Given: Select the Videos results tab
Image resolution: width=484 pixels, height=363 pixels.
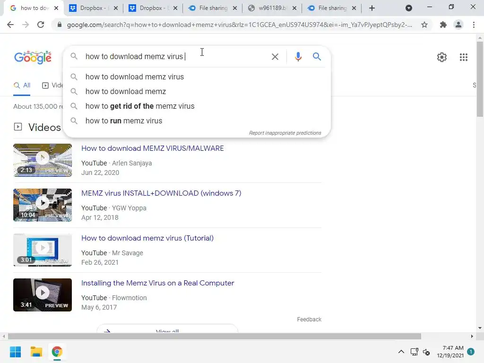Looking at the screenshot, I should tap(52, 86).
